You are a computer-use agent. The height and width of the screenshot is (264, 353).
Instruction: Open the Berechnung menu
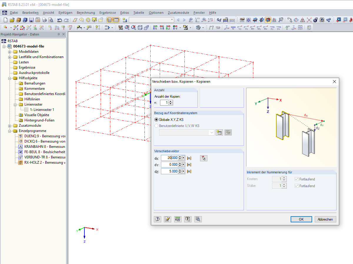pyautogui.click(x=86, y=13)
